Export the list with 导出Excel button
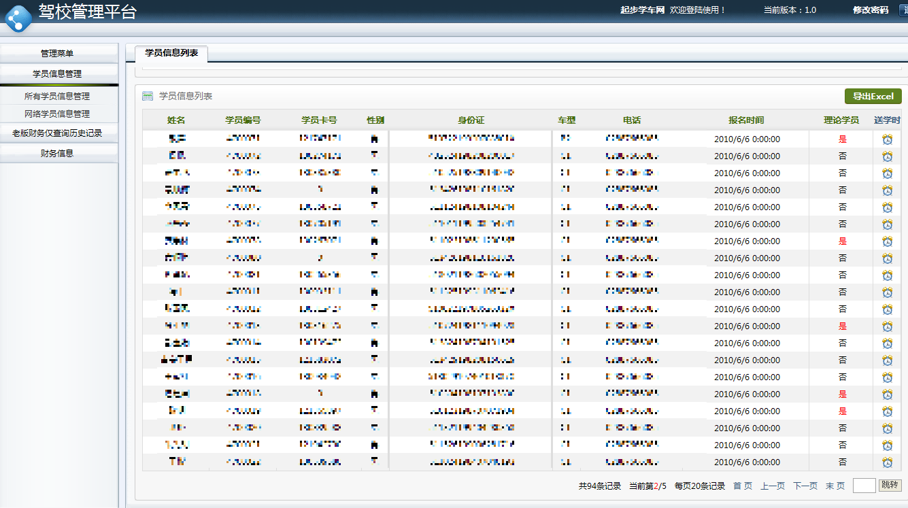Image resolution: width=908 pixels, height=508 pixels. click(873, 96)
